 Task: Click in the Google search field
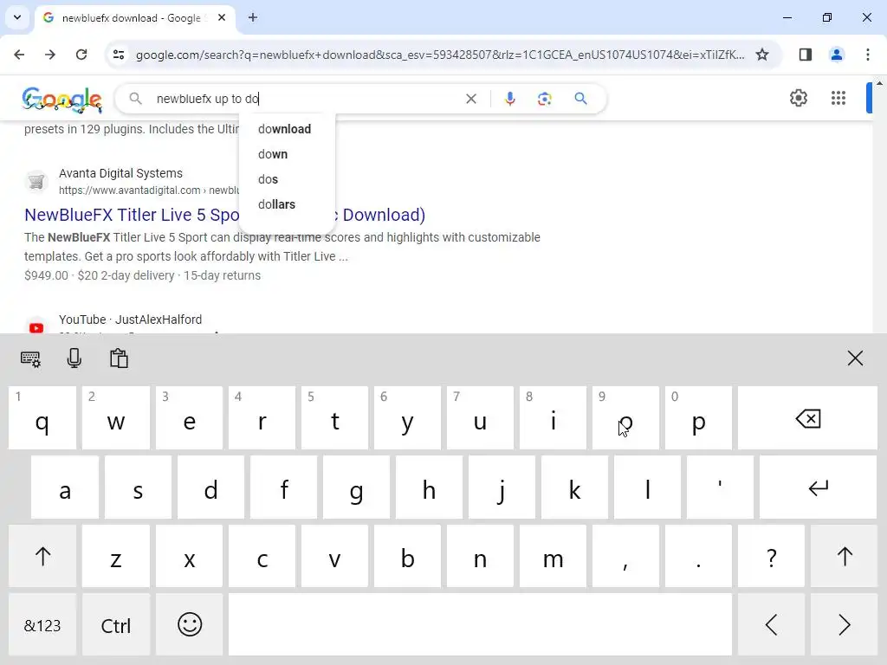[306, 99]
